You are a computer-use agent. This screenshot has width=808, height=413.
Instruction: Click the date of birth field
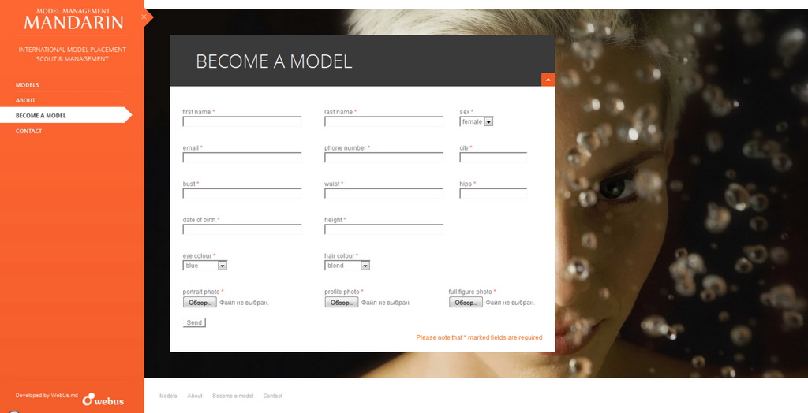click(x=242, y=229)
